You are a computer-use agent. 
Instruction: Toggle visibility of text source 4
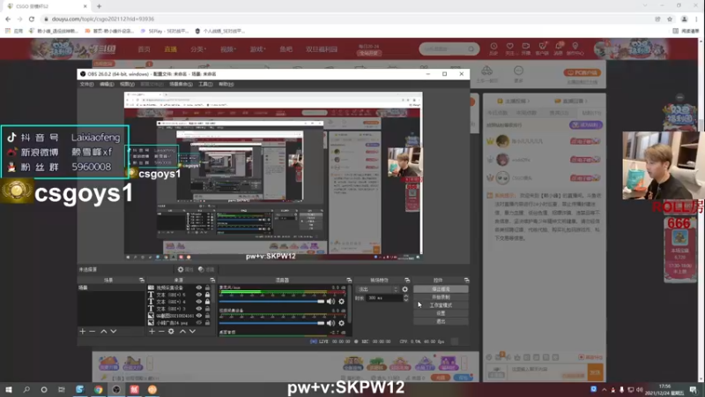pos(199,302)
